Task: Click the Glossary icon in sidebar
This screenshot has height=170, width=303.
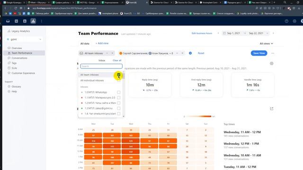Action: (9, 86)
